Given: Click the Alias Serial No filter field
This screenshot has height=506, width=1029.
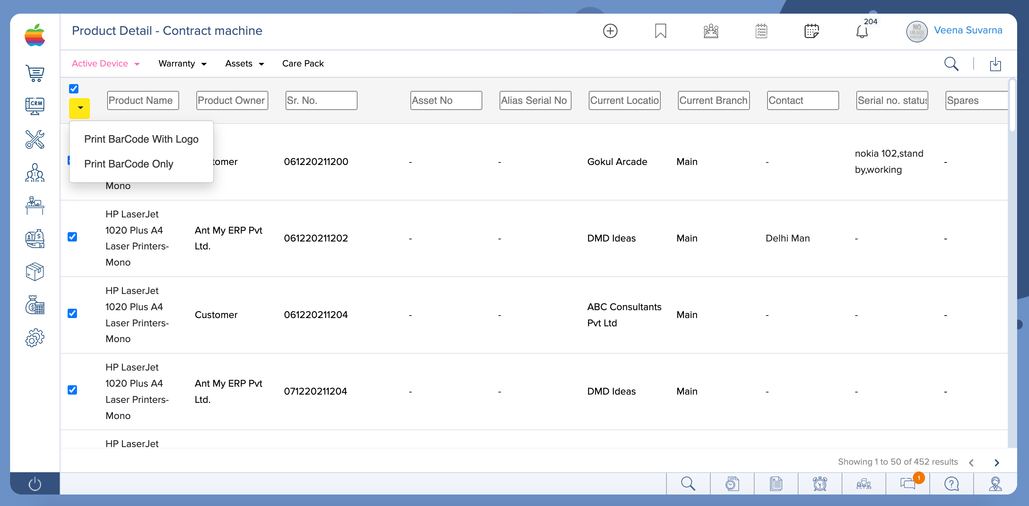Looking at the screenshot, I should pos(535,100).
